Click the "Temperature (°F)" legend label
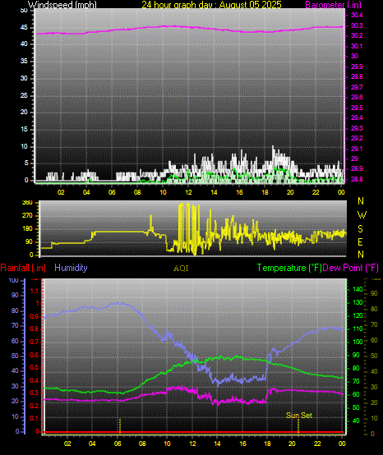The image size is (383, 455). tap(289, 268)
